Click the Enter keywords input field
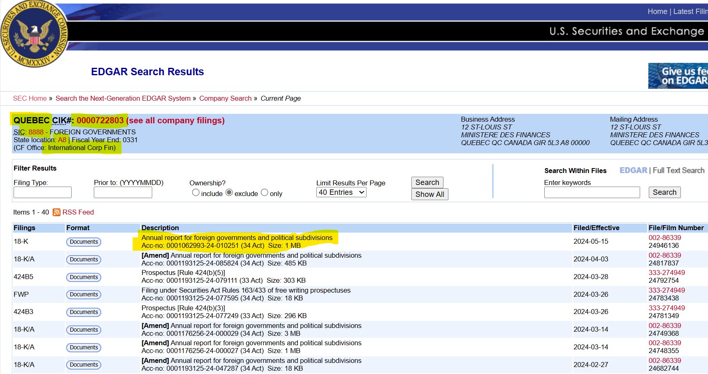This screenshot has height=374, width=708. tap(592, 192)
